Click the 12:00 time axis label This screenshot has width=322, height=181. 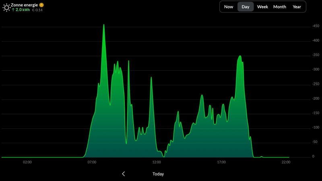click(157, 162)
